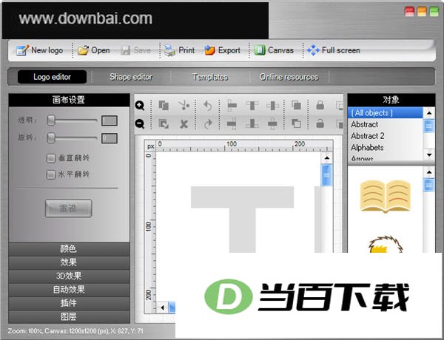Expand the 自动效果 panel section
The image size is (444, 340).
coord(69,290)
